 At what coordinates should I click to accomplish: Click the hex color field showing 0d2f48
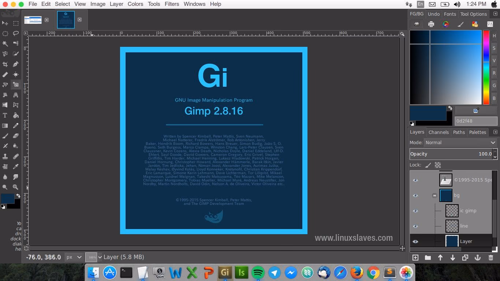[476, 121]
